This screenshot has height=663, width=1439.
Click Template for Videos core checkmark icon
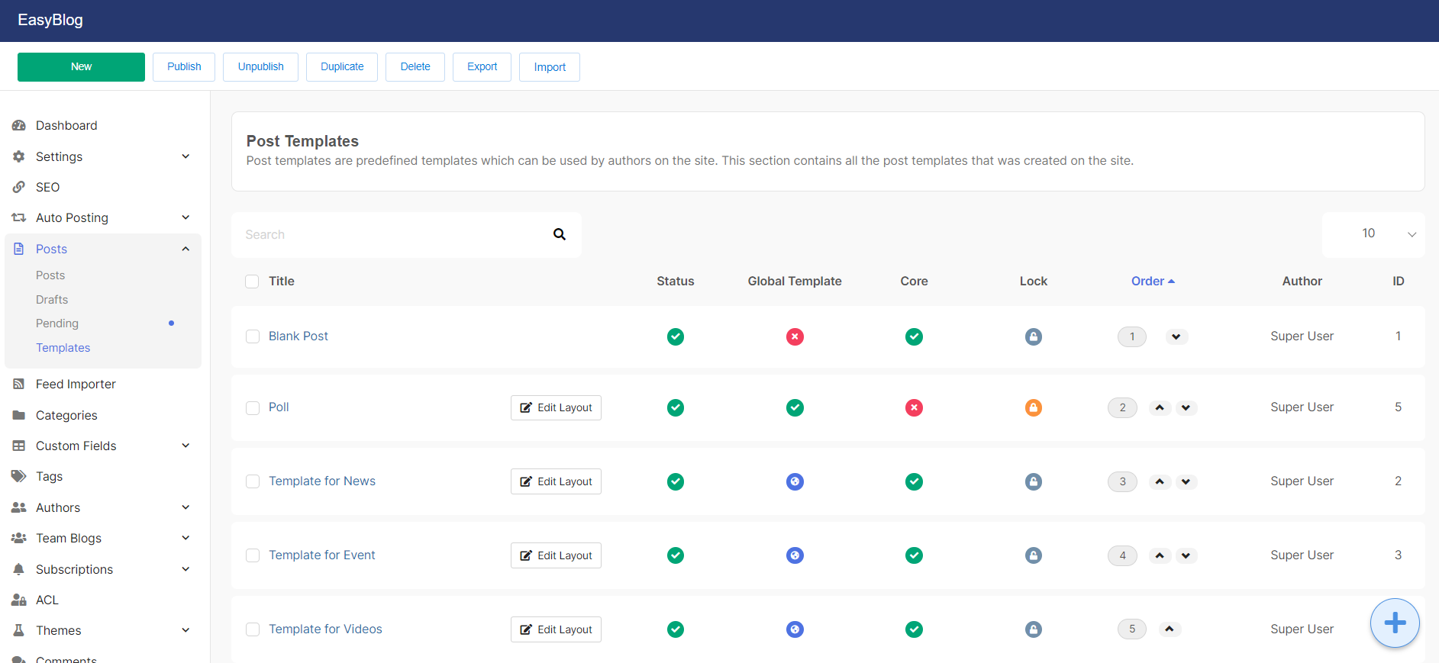pos(914,629)
